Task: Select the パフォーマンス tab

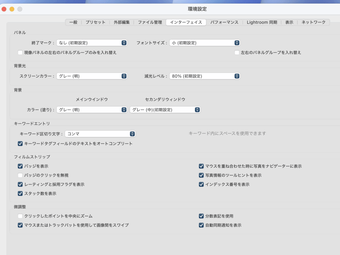Action: [x=224, y=22]
